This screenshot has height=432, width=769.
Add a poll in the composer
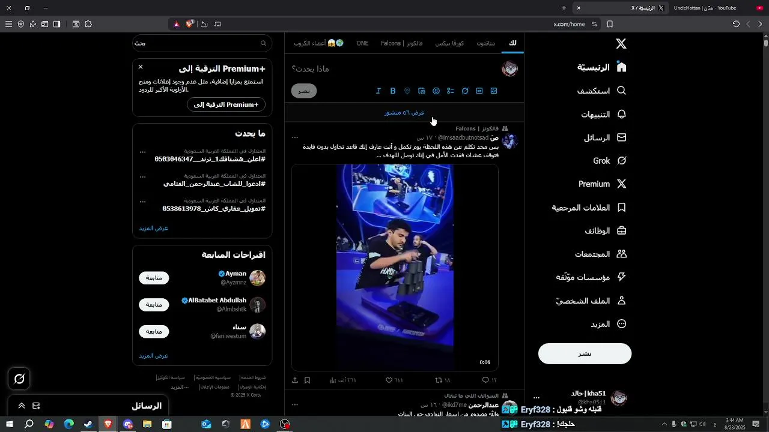451,91
